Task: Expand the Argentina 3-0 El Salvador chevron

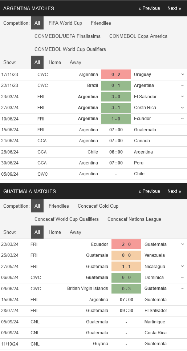Action: [183, 96]
